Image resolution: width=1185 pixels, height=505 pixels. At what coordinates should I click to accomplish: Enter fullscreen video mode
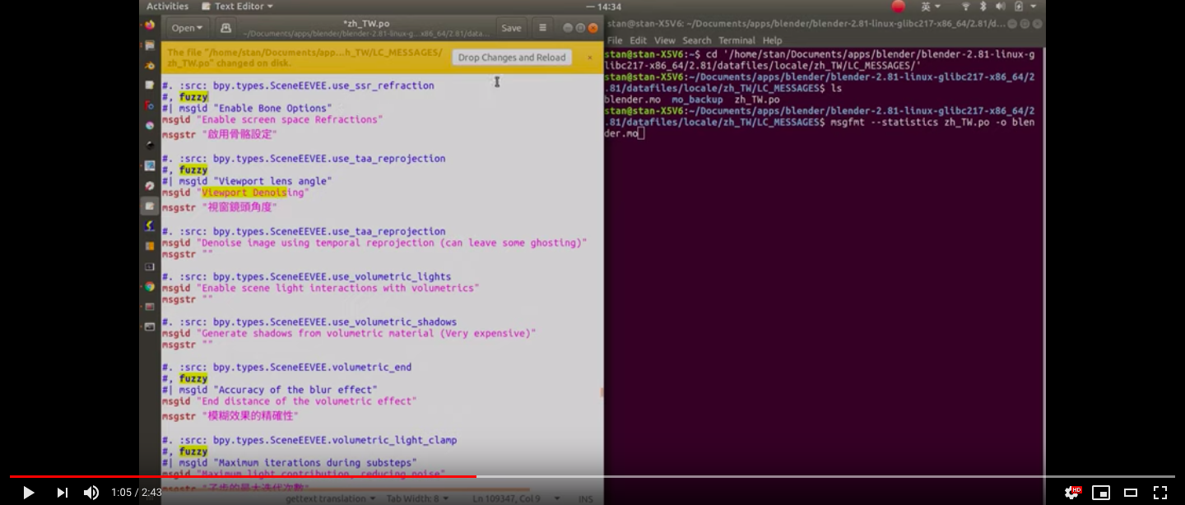point(1160,493)
